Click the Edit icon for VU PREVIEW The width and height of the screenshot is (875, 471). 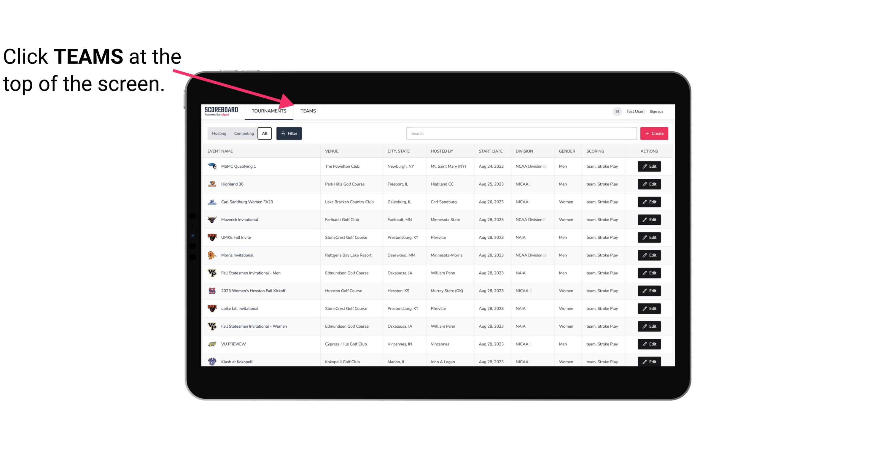coord(649,344)
